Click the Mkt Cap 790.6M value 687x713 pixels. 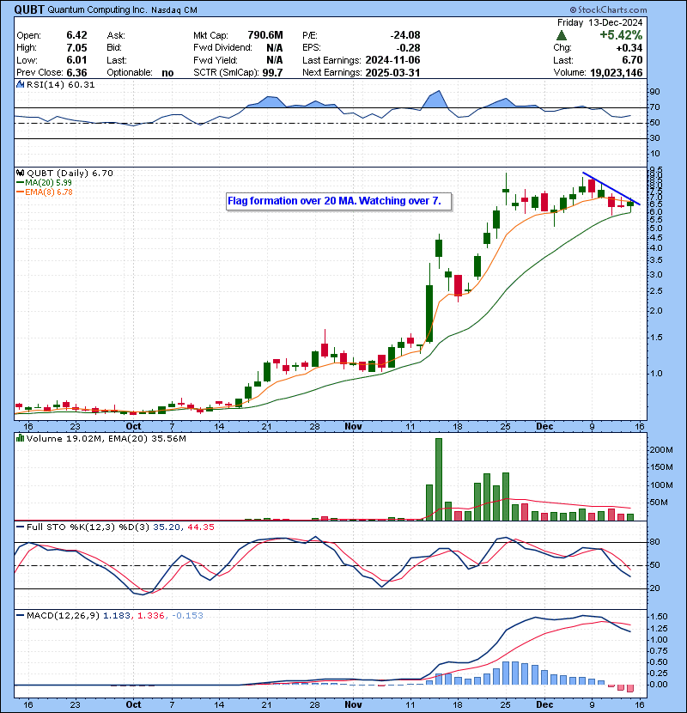pos(265,35)
